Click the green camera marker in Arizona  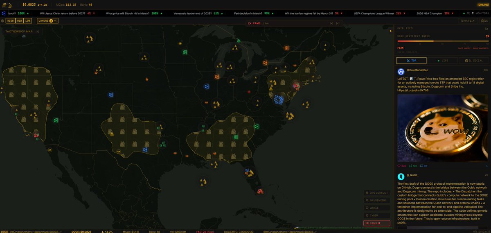pyautogui.click(x=56, y=120)
